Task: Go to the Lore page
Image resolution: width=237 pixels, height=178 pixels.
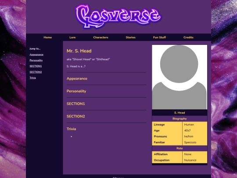Action: coord(72,37)
